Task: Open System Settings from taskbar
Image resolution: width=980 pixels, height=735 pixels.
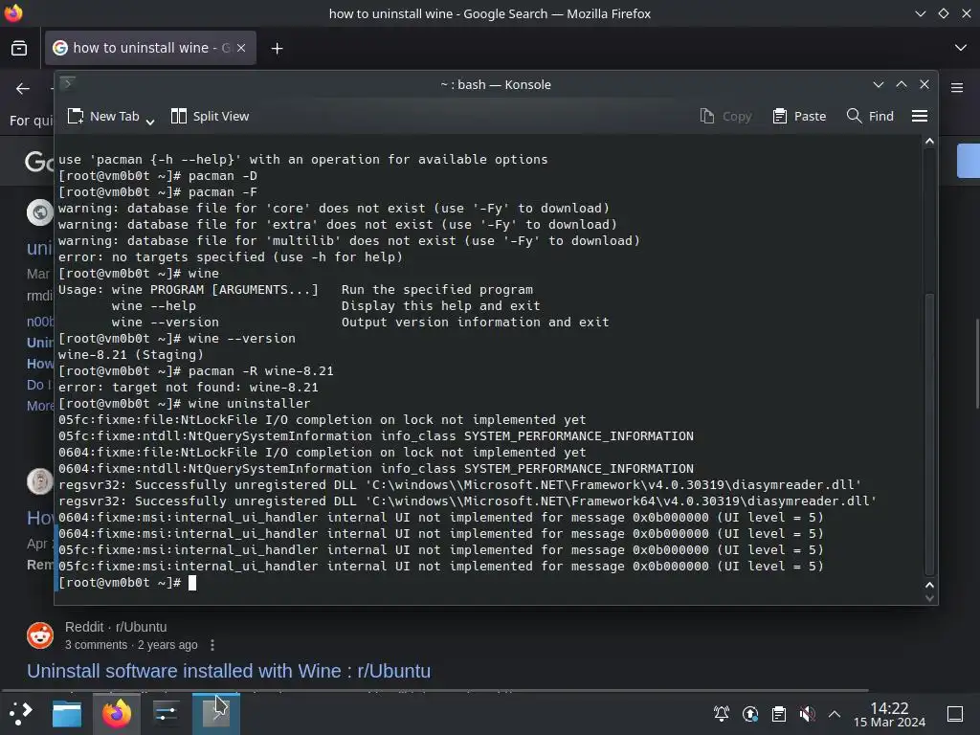Action: 167,713
